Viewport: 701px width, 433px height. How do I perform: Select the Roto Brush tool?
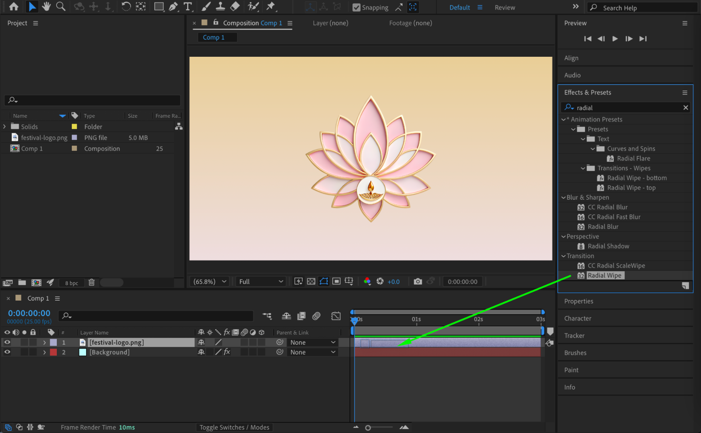pyautogui.click(x=253, y=7)
